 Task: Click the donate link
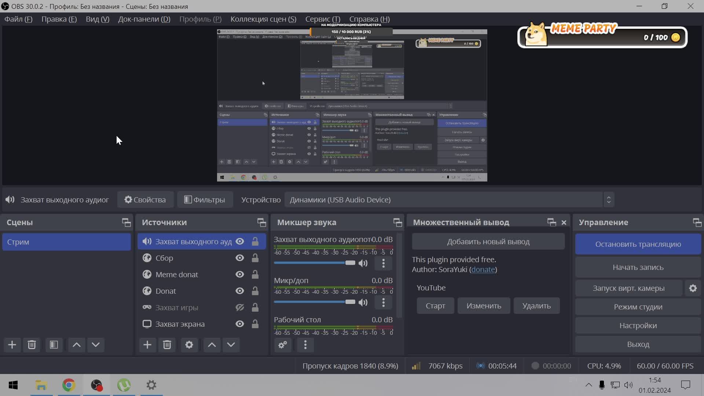(x=483, y=269)
